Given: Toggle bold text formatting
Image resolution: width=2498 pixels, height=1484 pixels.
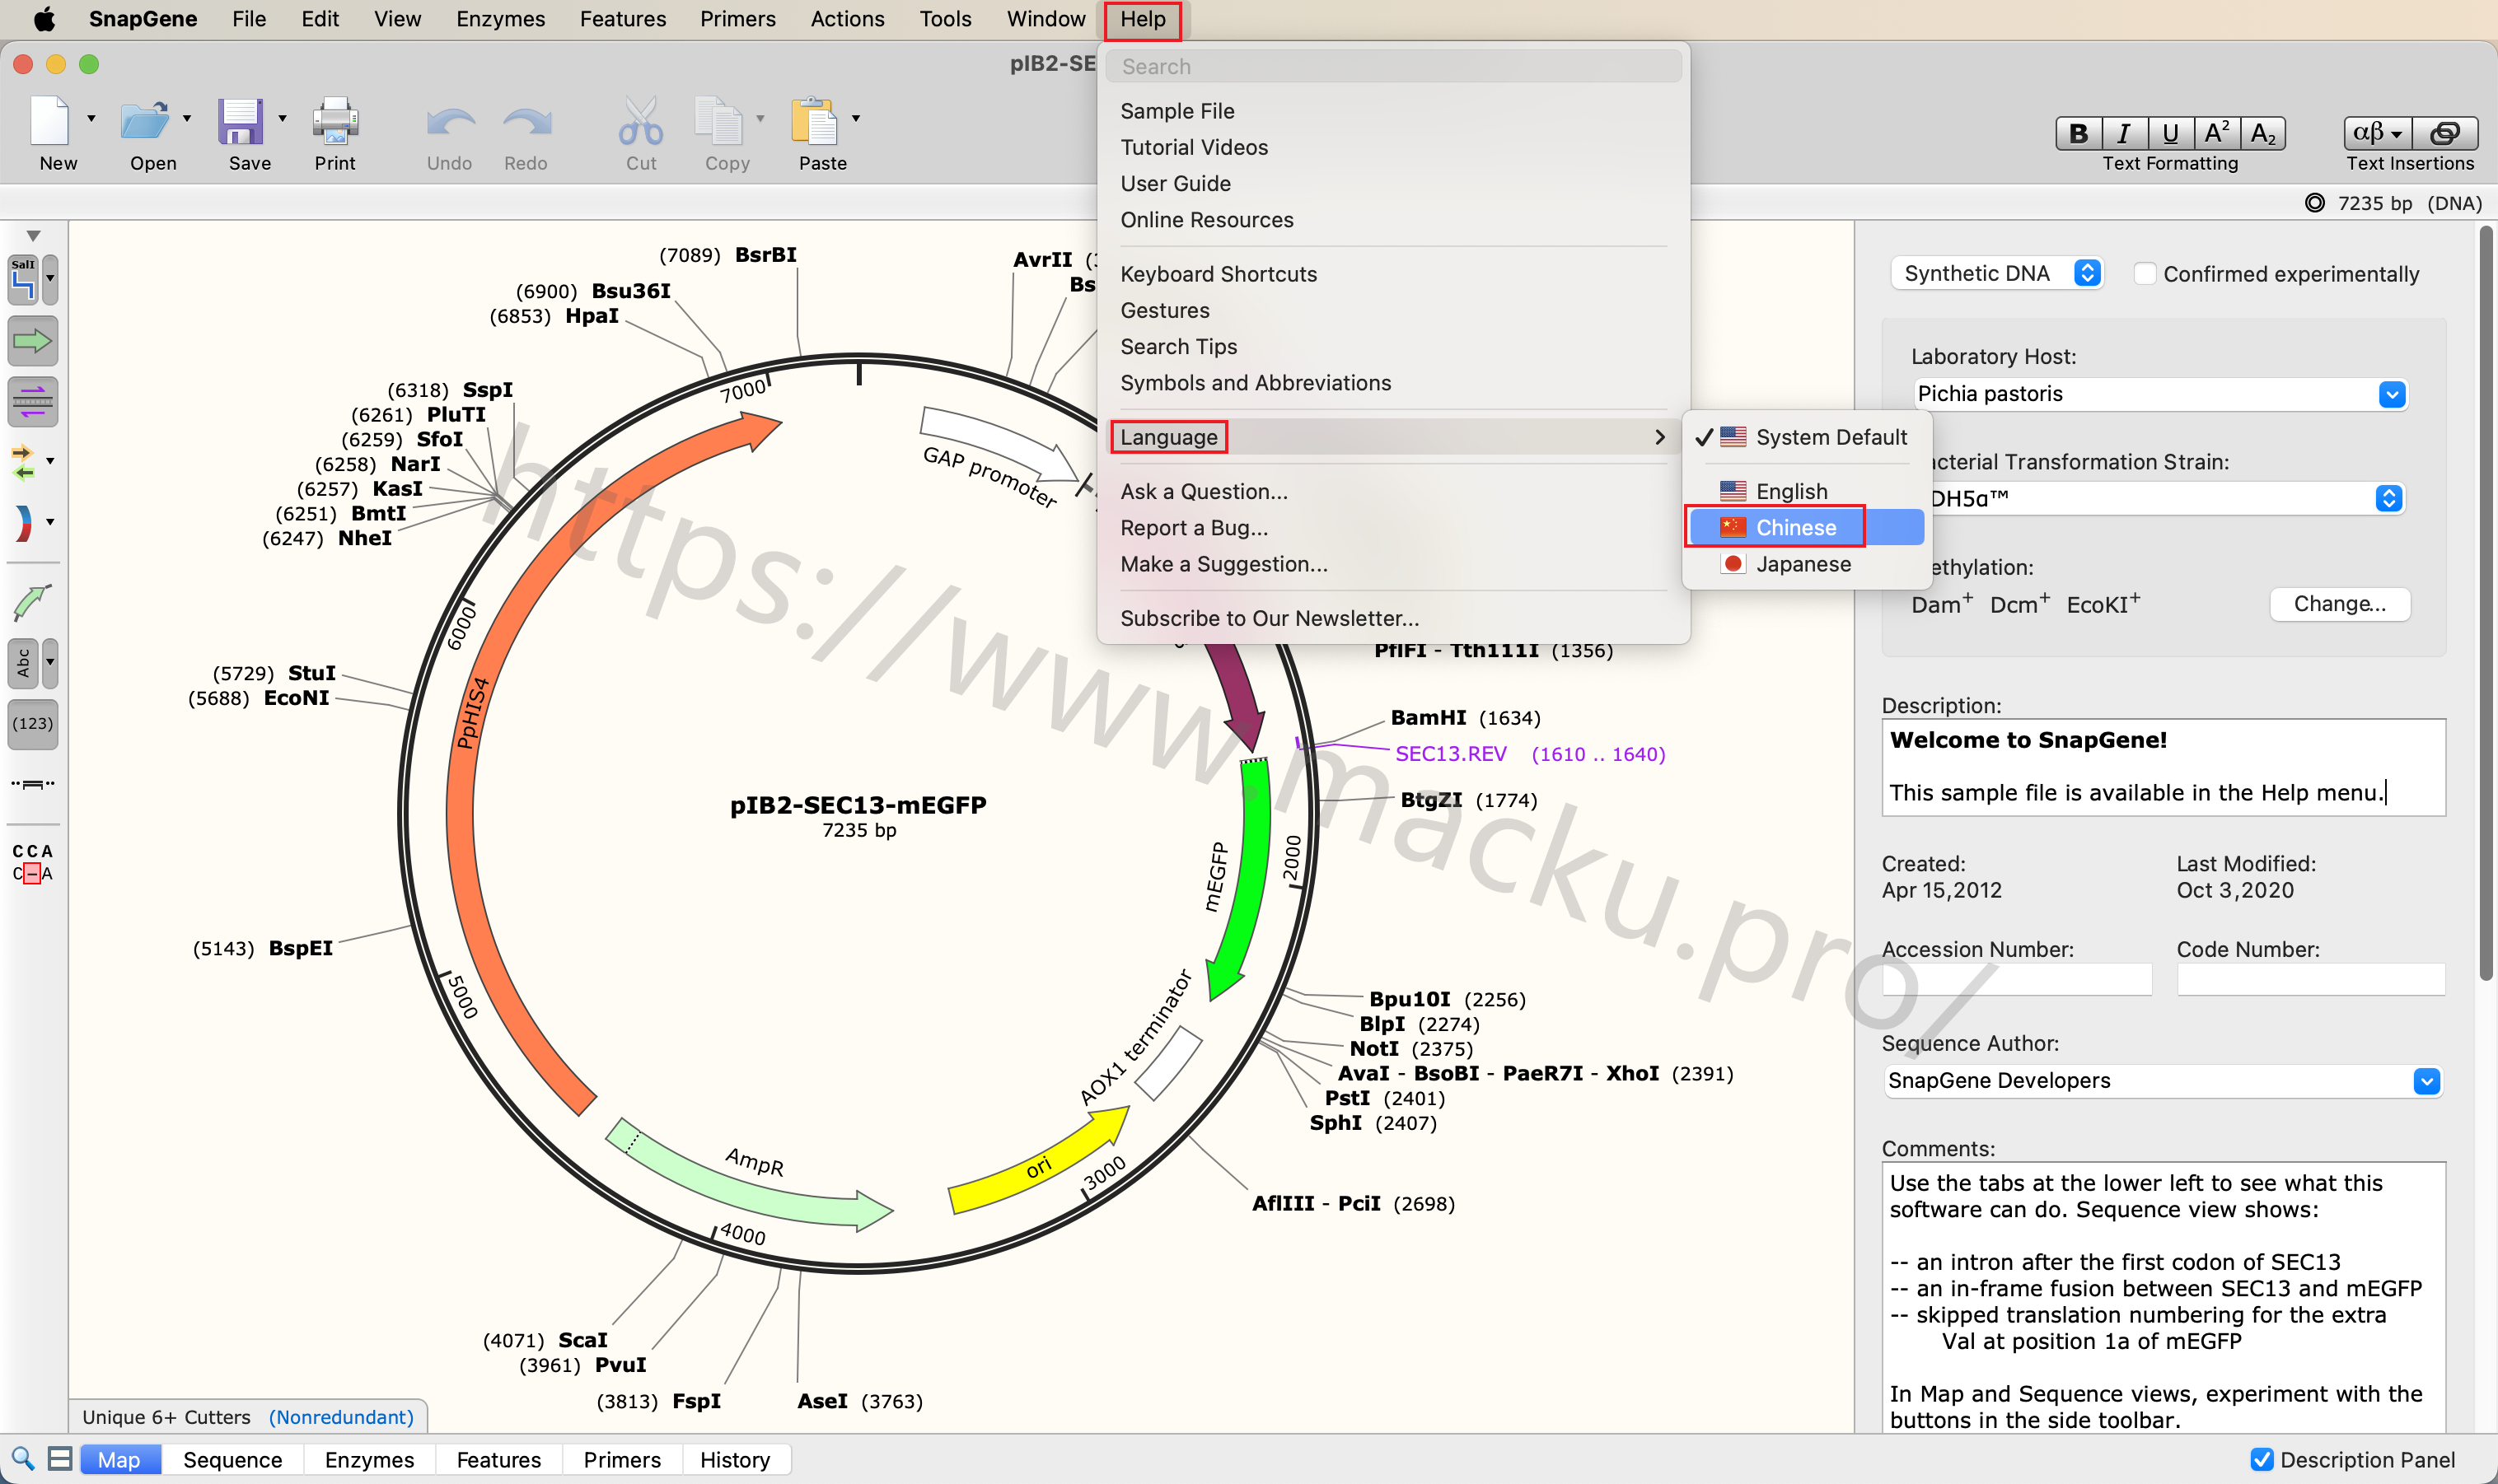Looking at the screenshot, I should tap(2078, 133).
